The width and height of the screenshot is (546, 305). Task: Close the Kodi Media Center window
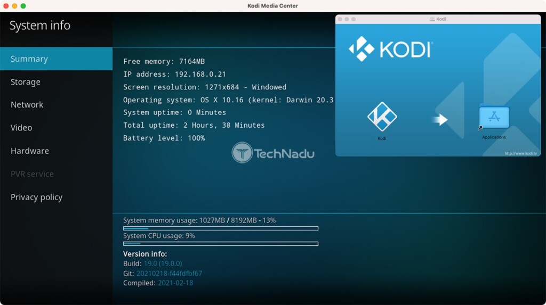(x=6, y=6)
